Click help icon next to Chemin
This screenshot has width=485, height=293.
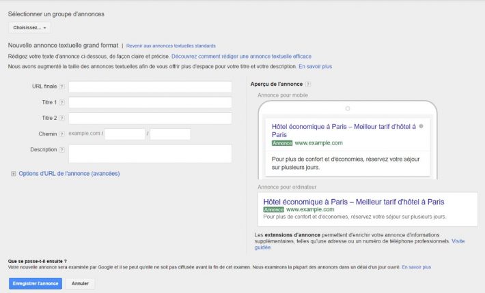(x=62, y=134)
